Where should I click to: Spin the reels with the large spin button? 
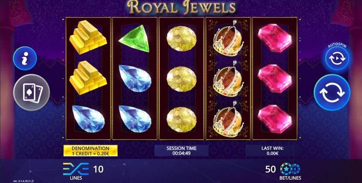tap(332, 93)
